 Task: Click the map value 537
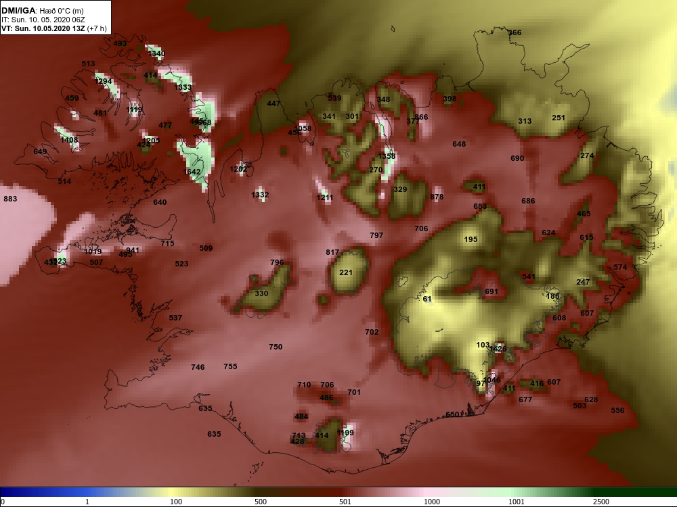[x=175, y=318]
